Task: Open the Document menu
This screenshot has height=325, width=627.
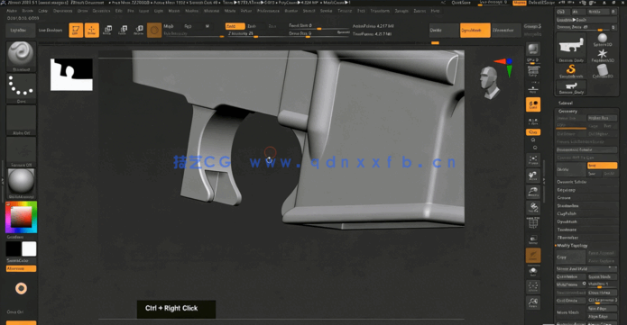Action: pos(63,11)
